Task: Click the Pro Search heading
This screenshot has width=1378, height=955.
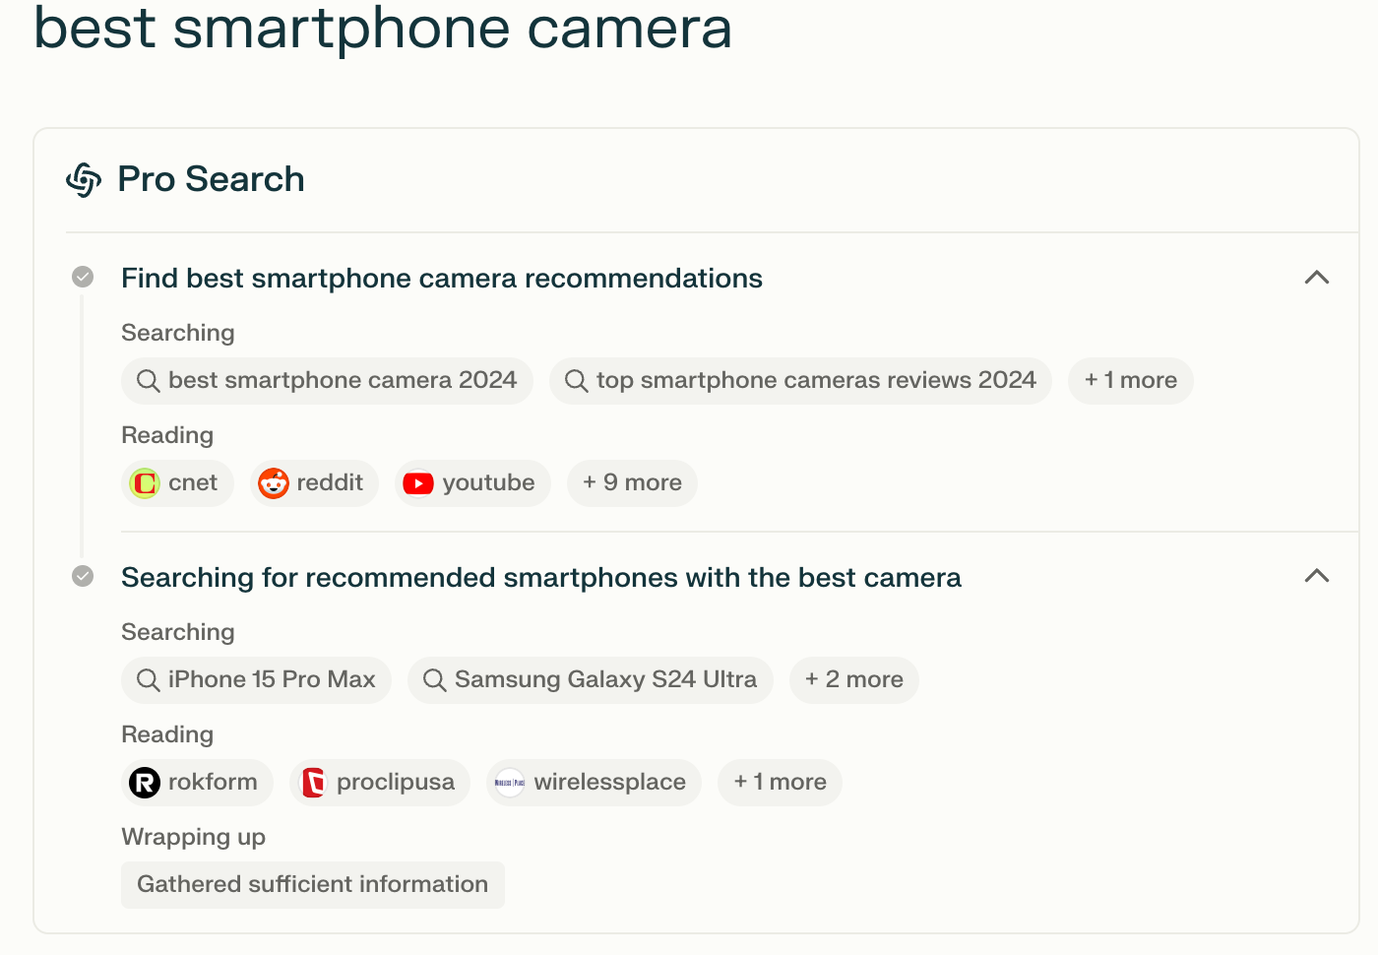Action: point(211,179)
